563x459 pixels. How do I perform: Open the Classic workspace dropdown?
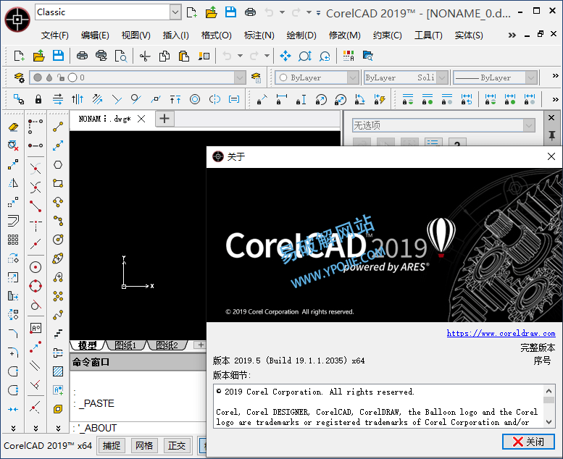click(175, 12)
